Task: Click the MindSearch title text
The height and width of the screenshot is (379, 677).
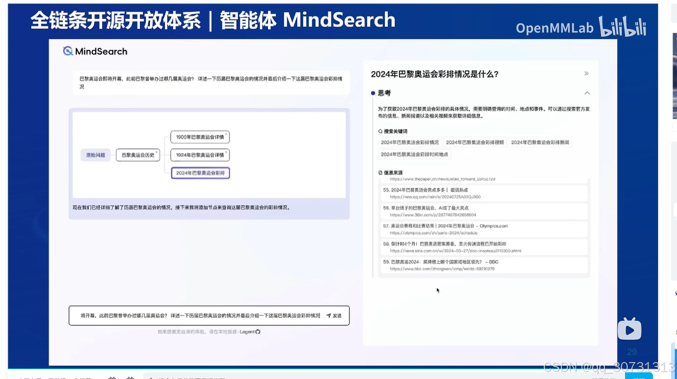Action: pyautogui.click(x=101, y=52)
